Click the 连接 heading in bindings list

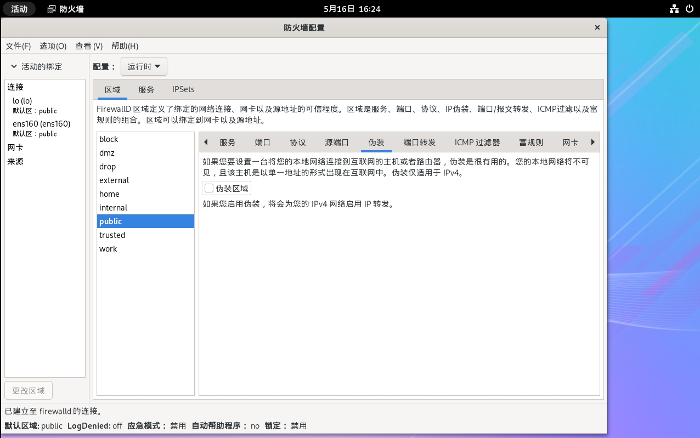click(15, 87)
